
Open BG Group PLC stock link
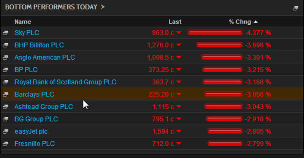click(x=36, y=119)
